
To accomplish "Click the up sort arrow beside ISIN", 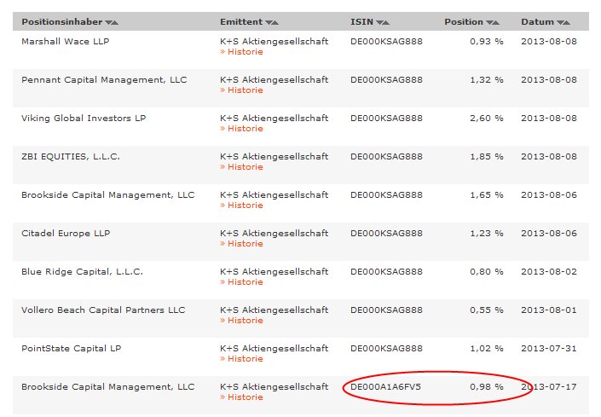I will [386, 22].
